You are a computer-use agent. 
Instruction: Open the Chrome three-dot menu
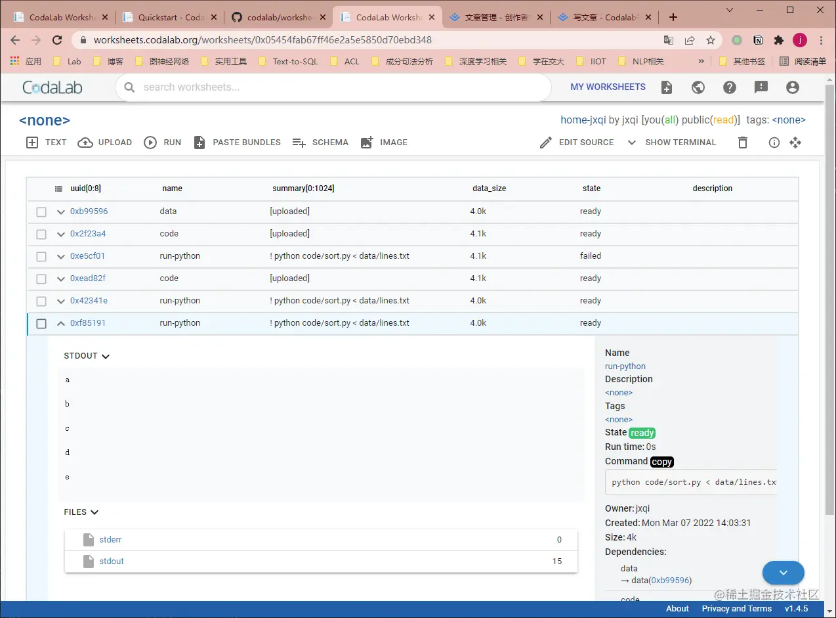click(x=821, y=40)
